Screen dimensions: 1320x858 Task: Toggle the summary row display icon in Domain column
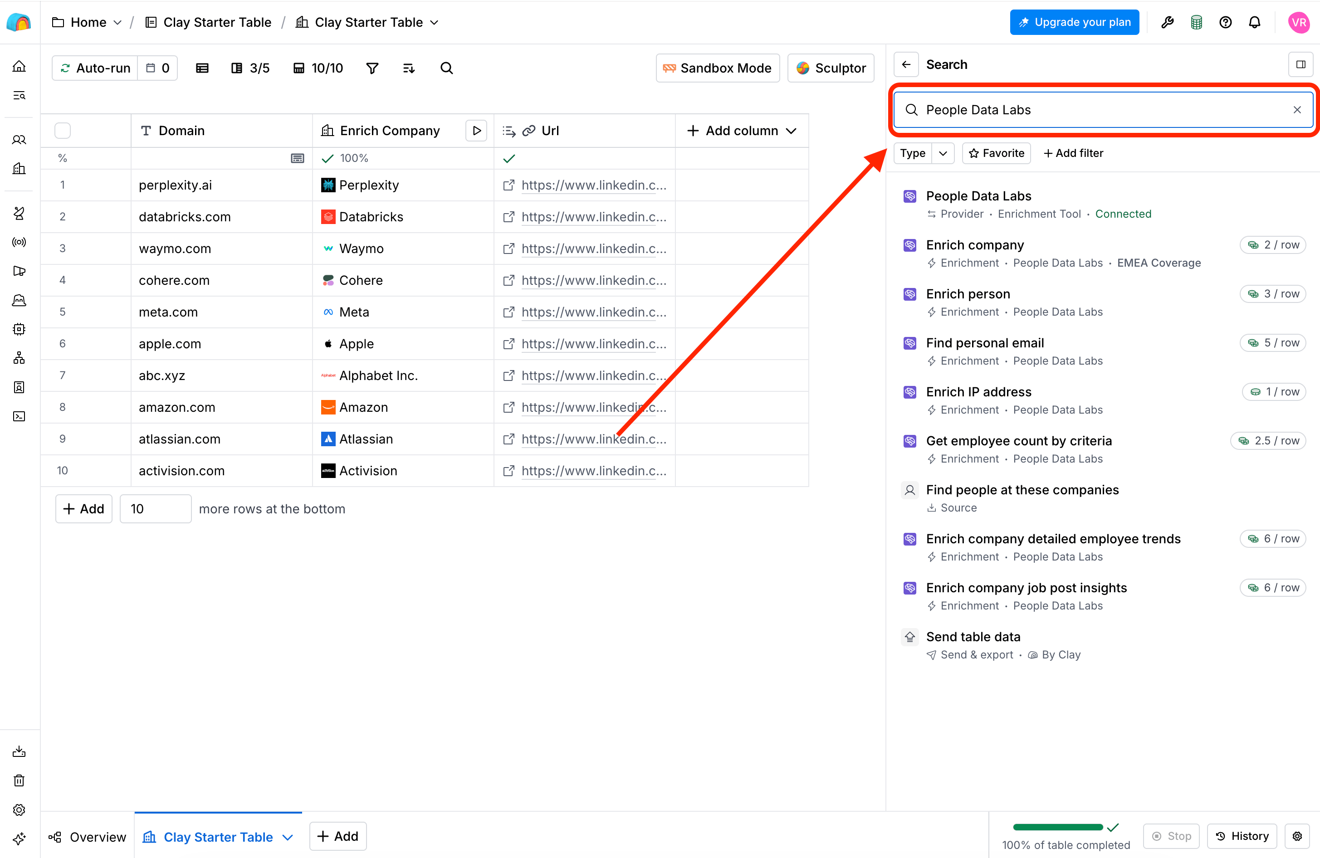pyautogui.click(x=297, y=159)
